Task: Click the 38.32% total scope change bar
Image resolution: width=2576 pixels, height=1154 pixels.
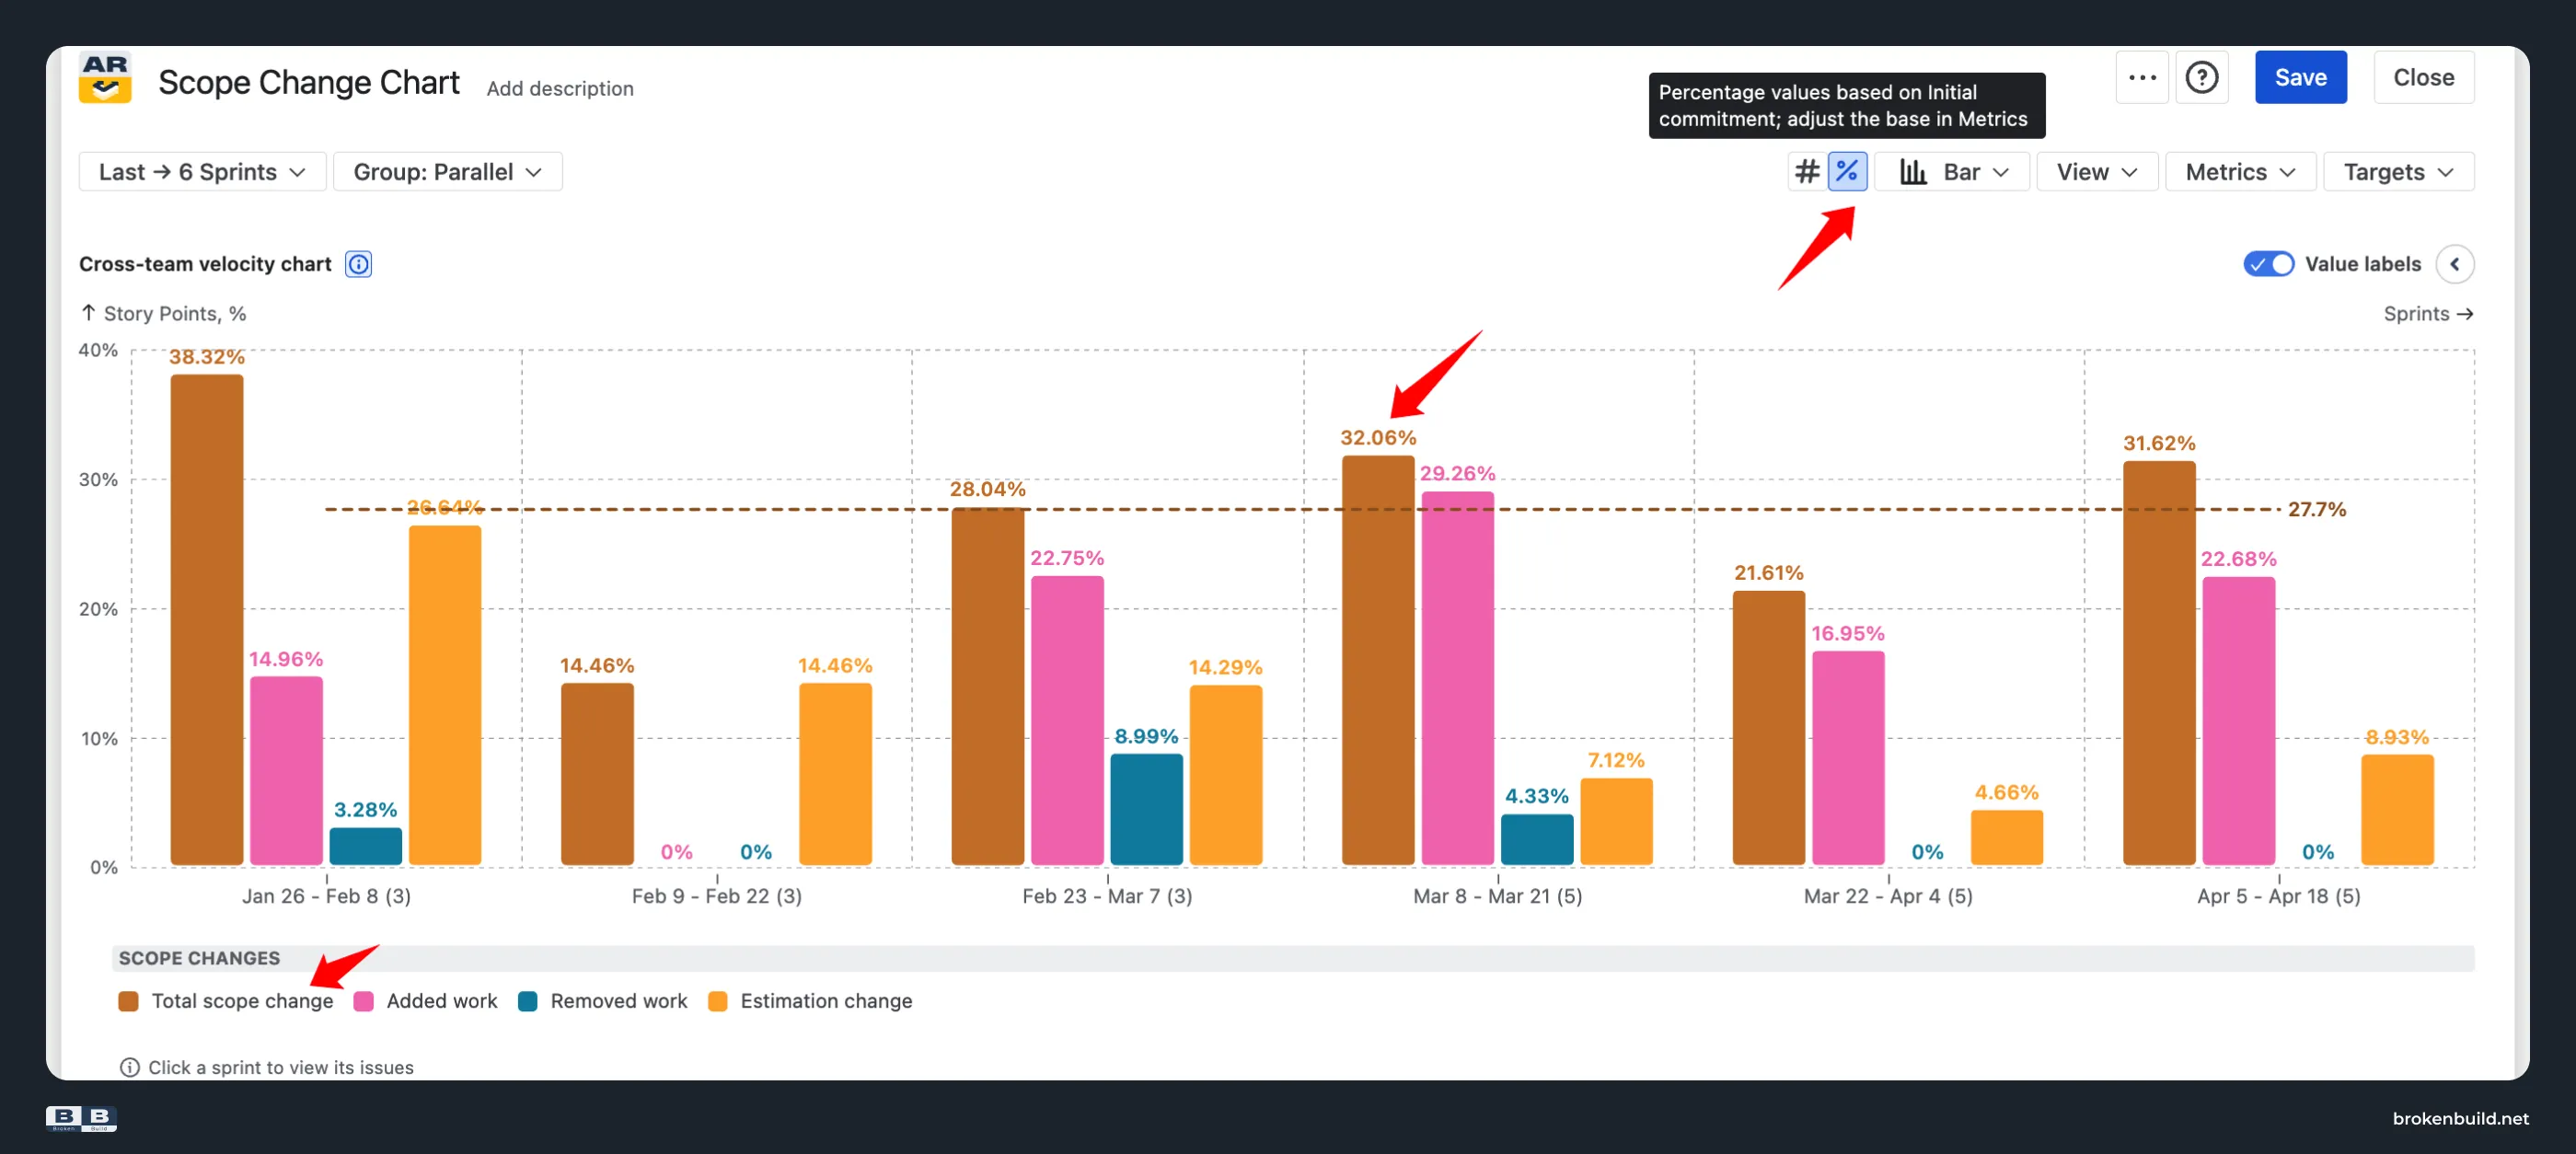Action: click(207, 620)
